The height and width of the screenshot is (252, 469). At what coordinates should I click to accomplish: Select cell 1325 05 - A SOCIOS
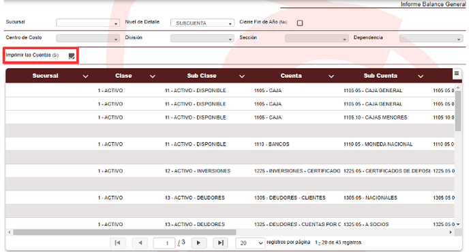366,225
